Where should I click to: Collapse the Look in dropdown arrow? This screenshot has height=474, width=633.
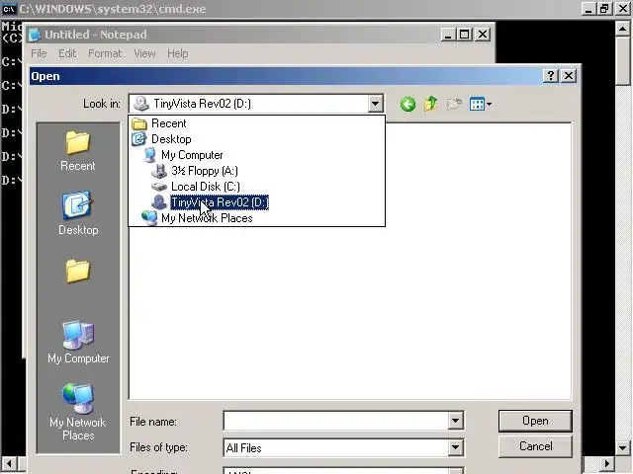coord(375,104)
